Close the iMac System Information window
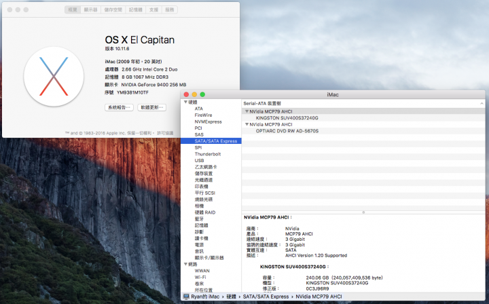The image size is (489, 304). [x=186, y=94]
